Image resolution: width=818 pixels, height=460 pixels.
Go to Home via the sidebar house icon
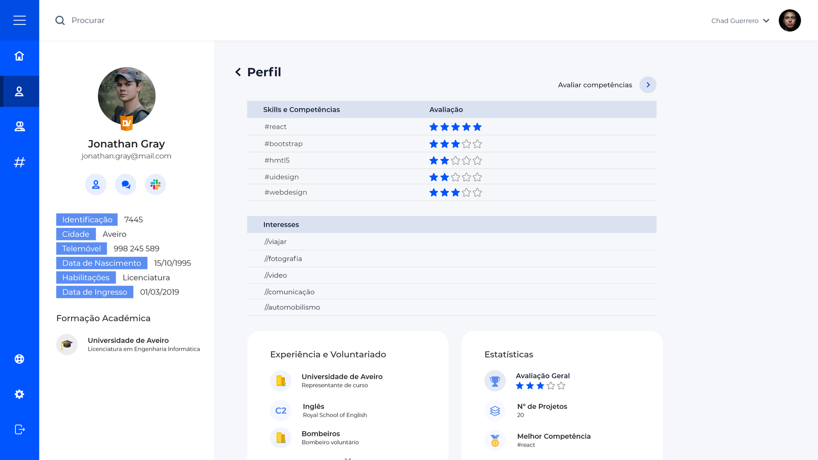tap(19, 56)
